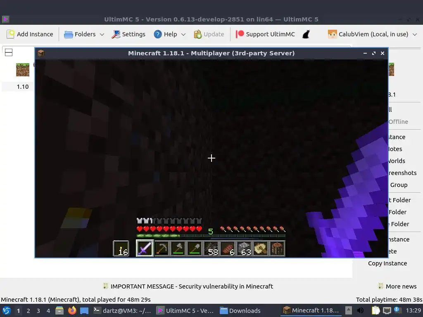Viewport: 423px width, 317px height.
Task: Select the pickaxe in the hotbar
Action: pos(162,248)
